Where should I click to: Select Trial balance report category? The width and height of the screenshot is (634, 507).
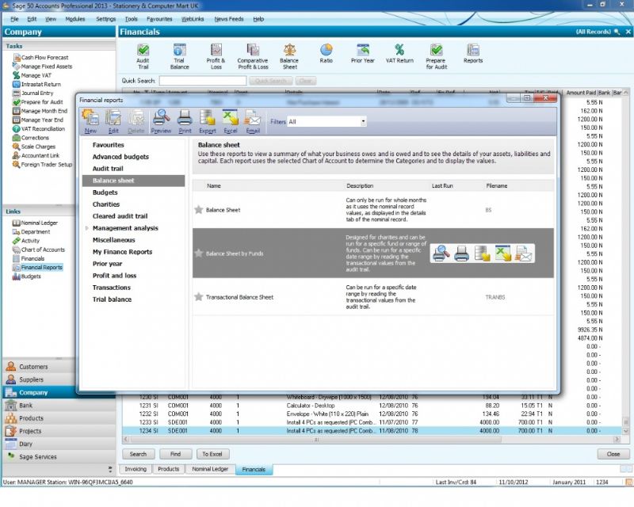click(112, 299)
